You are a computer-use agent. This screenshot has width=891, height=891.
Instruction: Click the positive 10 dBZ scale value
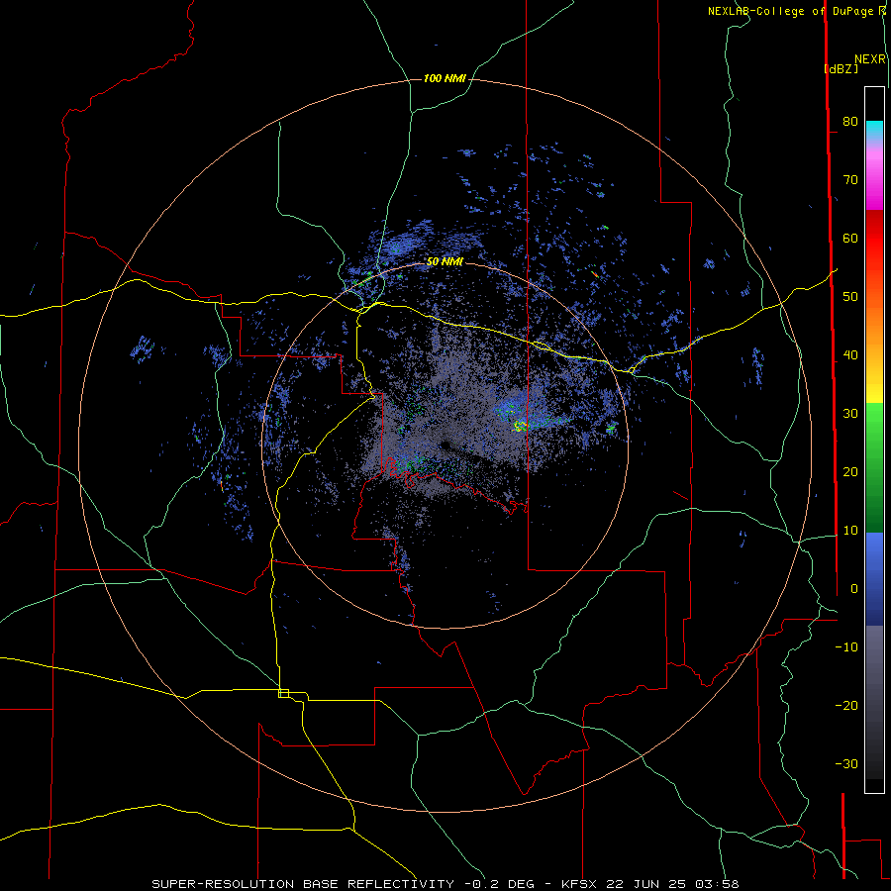click(850, 531)
